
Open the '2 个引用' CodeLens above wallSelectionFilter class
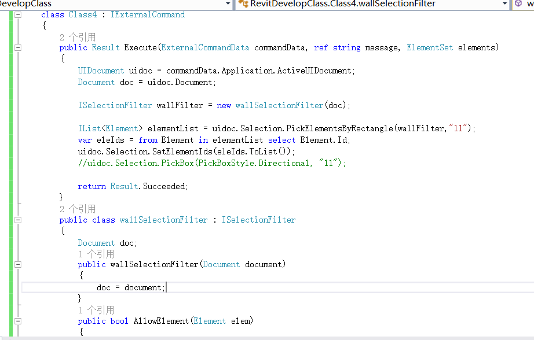point(77,209)
